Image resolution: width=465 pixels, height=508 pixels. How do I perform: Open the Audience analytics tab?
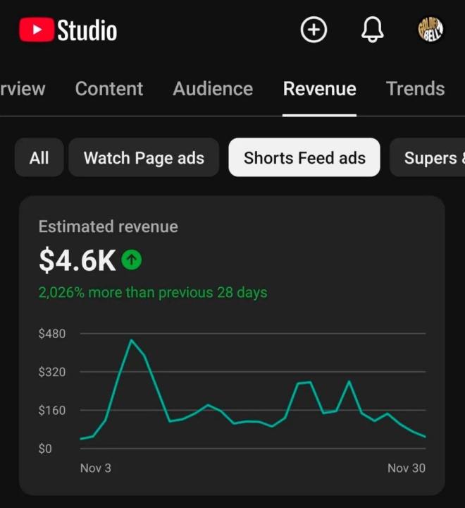213,89
